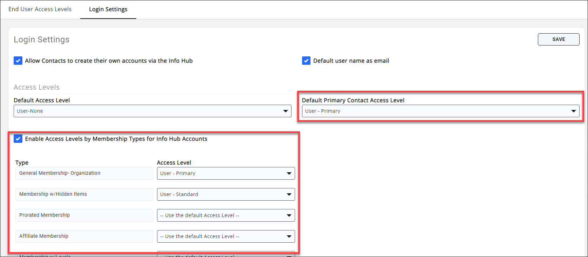Click the Login Settings heading
The image size is (588, 257).
click(42, 40)
